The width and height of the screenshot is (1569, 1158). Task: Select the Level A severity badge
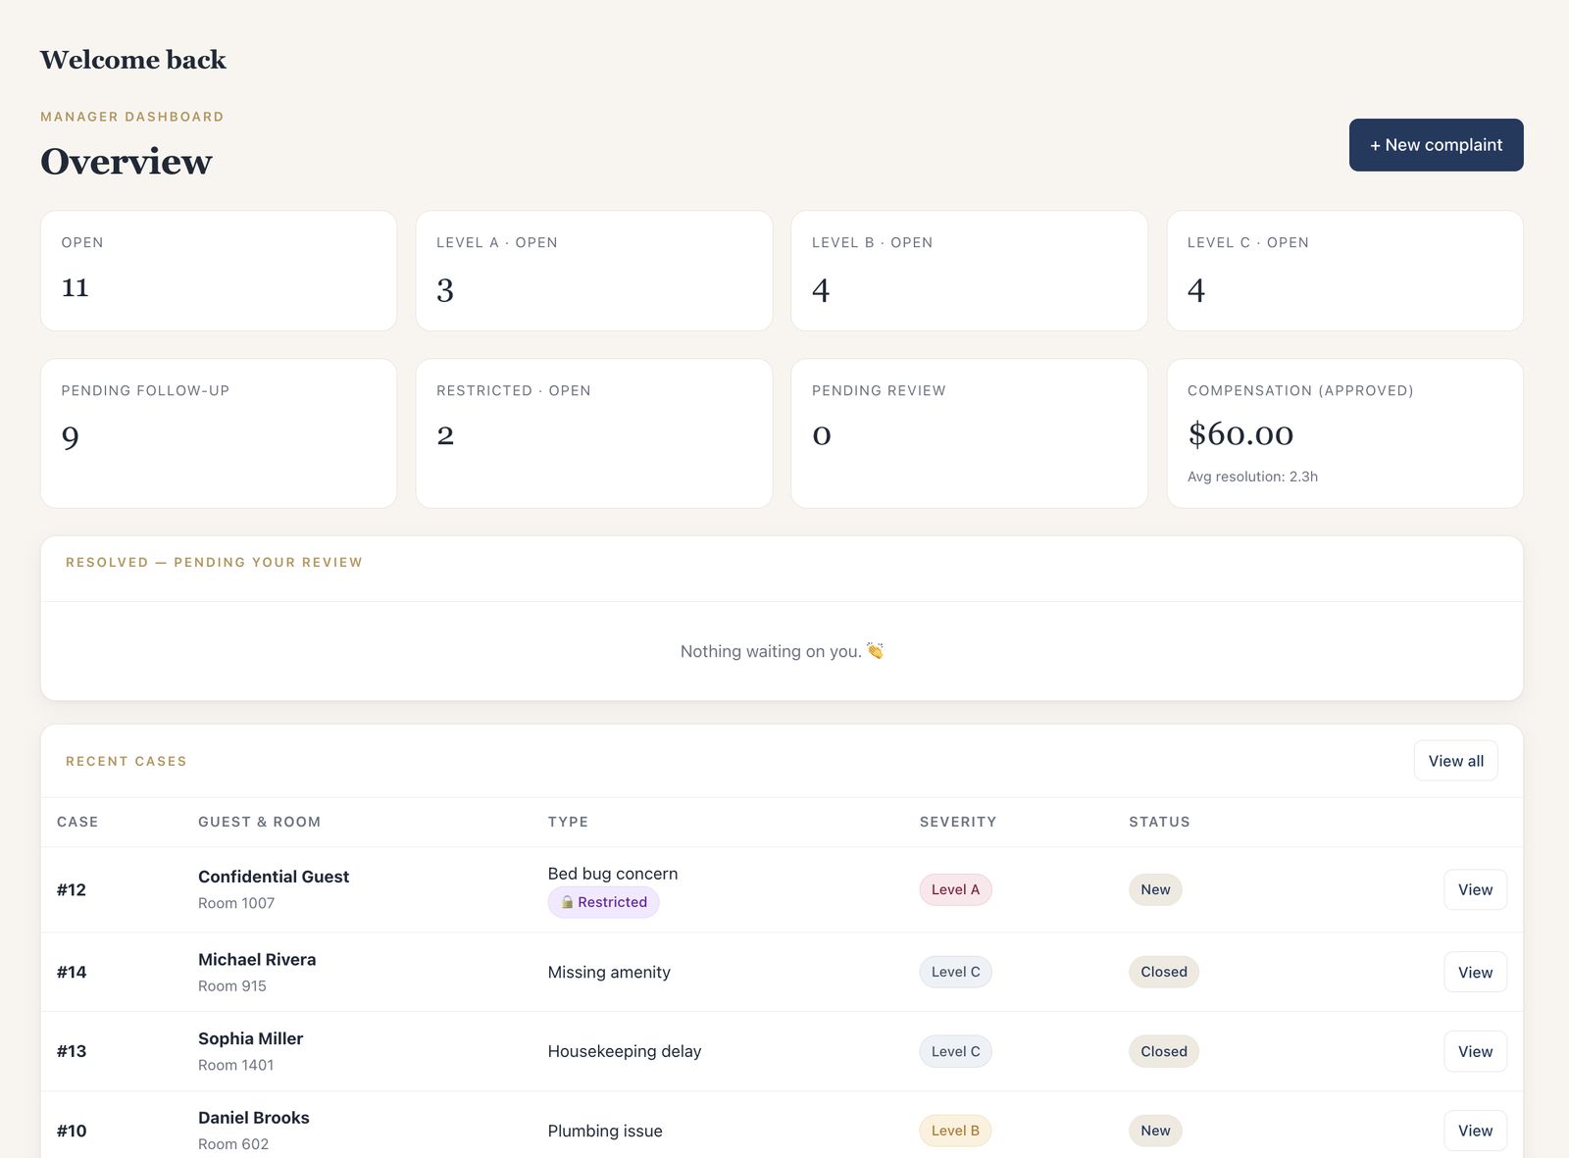coord(955,889)
